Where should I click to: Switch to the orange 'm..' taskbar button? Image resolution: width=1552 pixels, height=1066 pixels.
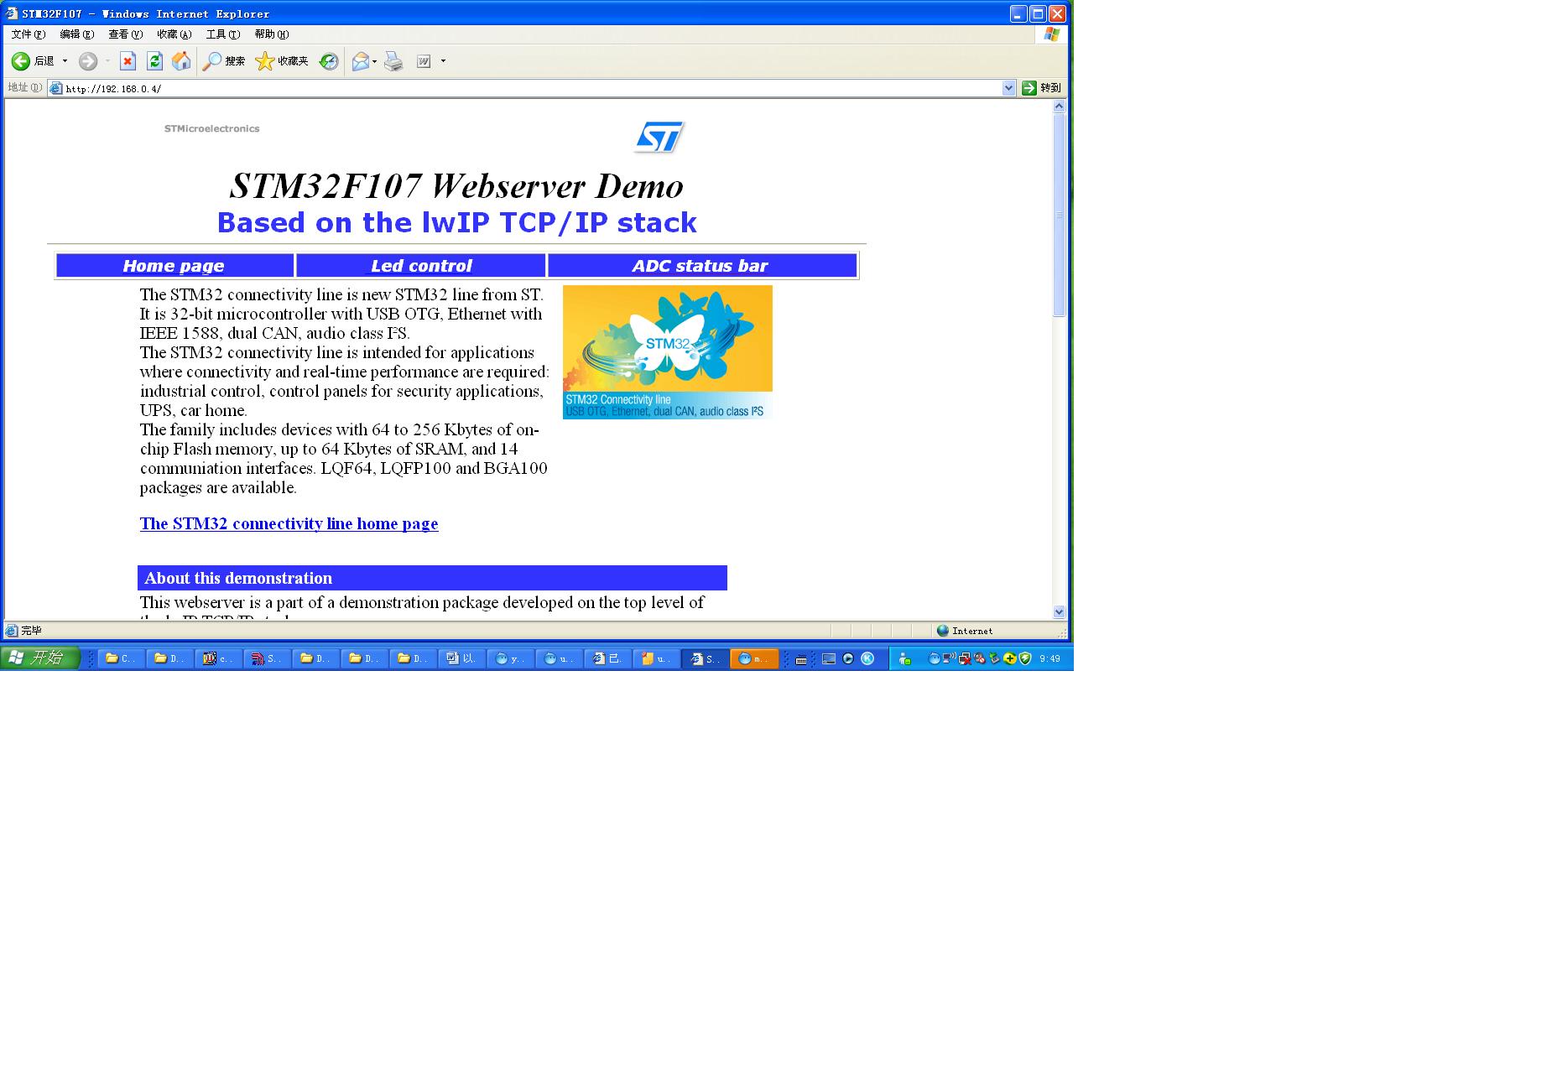click(x=754, y=659)
